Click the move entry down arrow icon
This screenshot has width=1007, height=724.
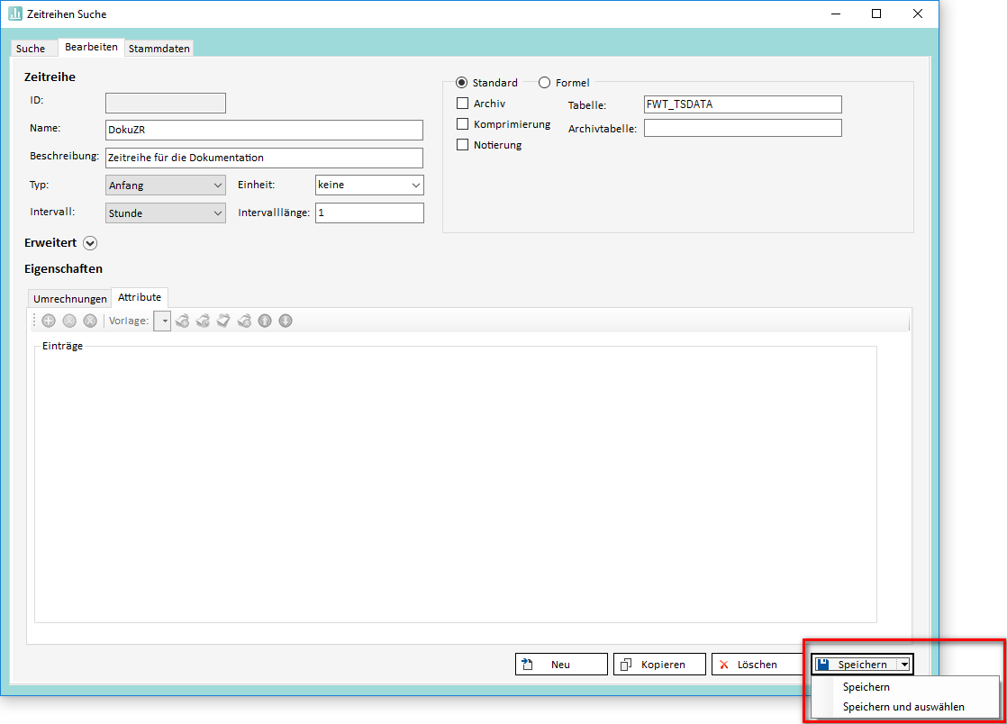[x=286, y=321]
